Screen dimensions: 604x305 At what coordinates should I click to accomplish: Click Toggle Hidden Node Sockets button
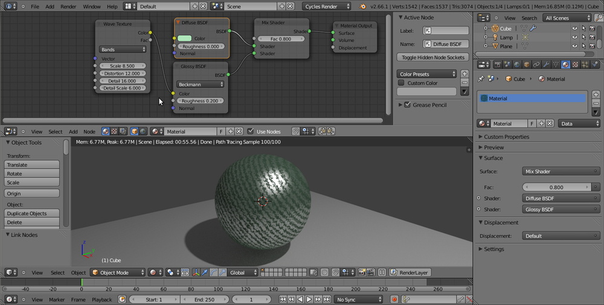tap(433, 57)
